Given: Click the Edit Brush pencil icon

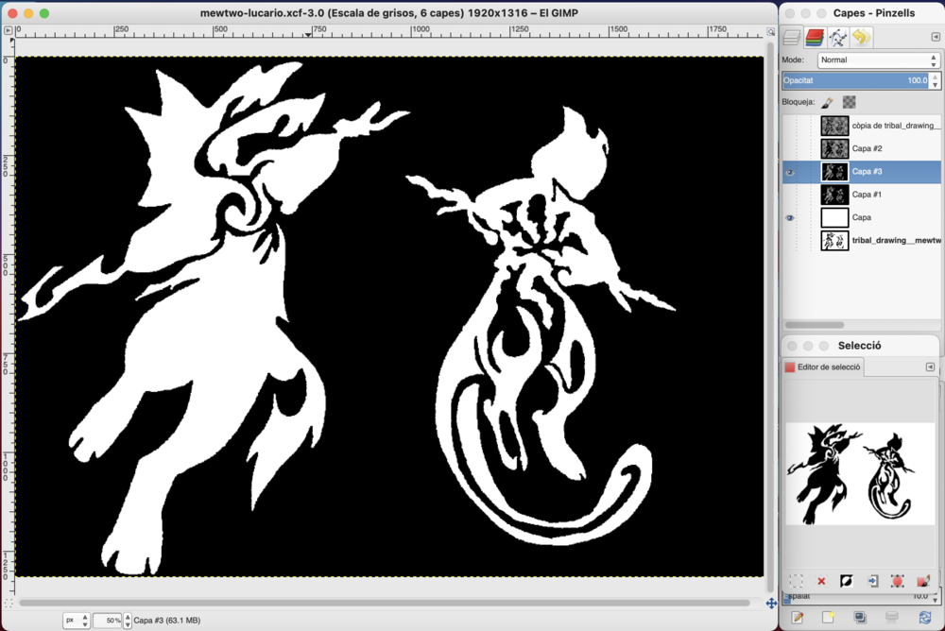Looking at the screenshot, I should 798,617.
